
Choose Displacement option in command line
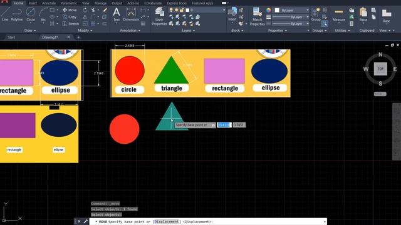[x=166, y=221]
